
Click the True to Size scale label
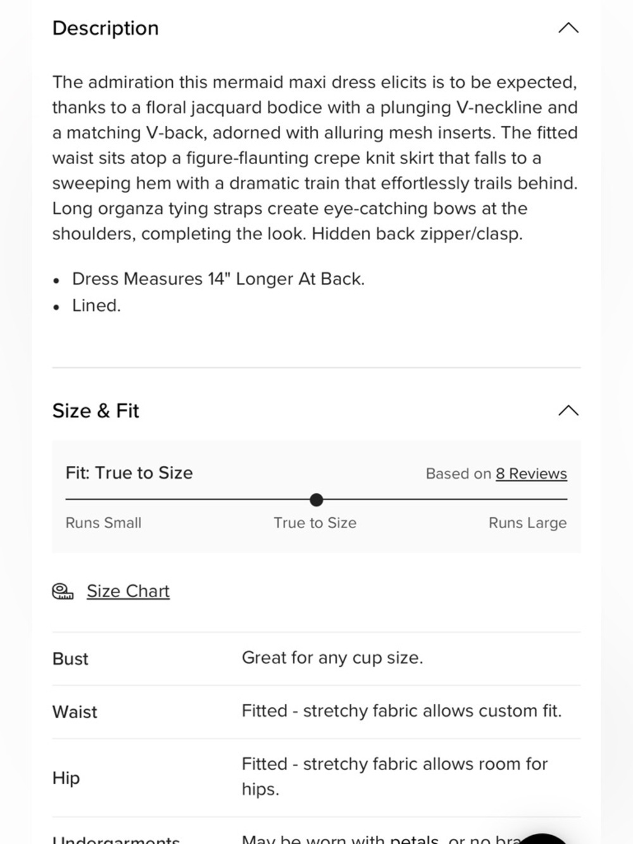click(315, 523)
